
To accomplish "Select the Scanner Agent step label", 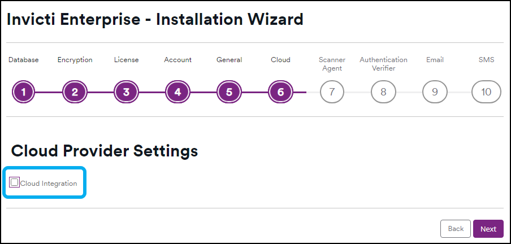I will 332,63.
